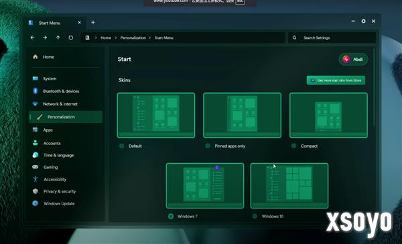Click the Network wifi icon
Viewport: 402px width, 244px height.
(36, 104)
